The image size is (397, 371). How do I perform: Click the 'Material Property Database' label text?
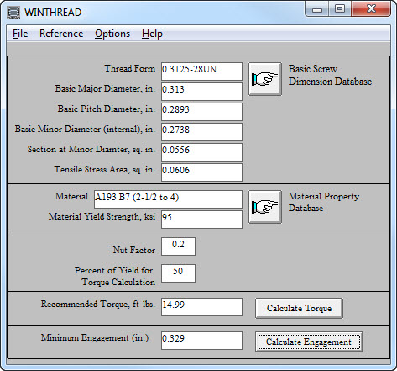coord(324,202)
